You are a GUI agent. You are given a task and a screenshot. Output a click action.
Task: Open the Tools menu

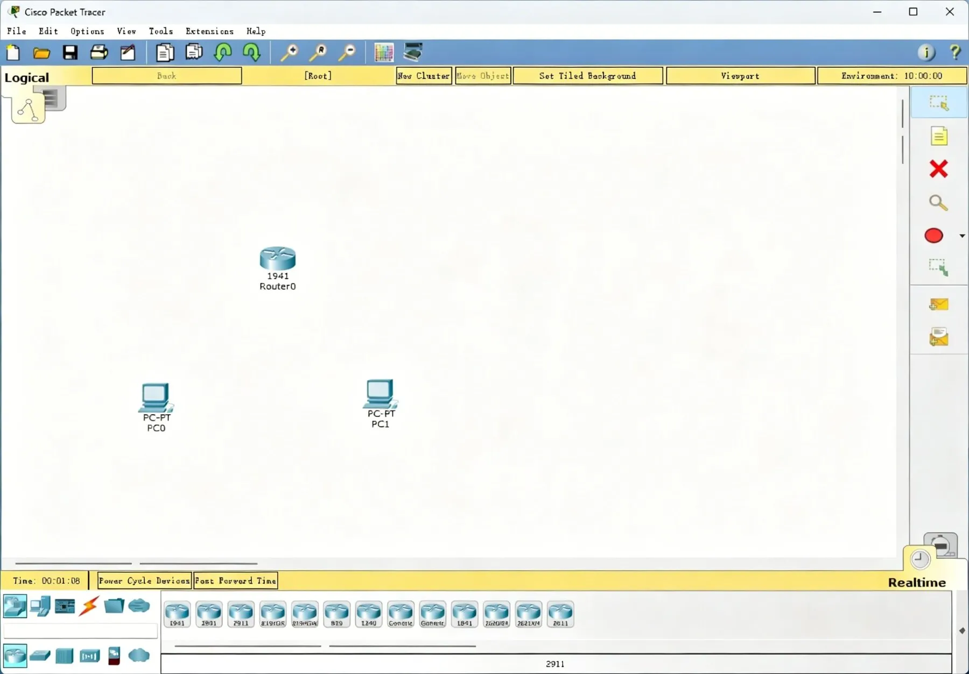161,31
